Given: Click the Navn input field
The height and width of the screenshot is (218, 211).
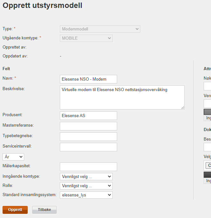Looking at the screenshot, I should point(88,79).
